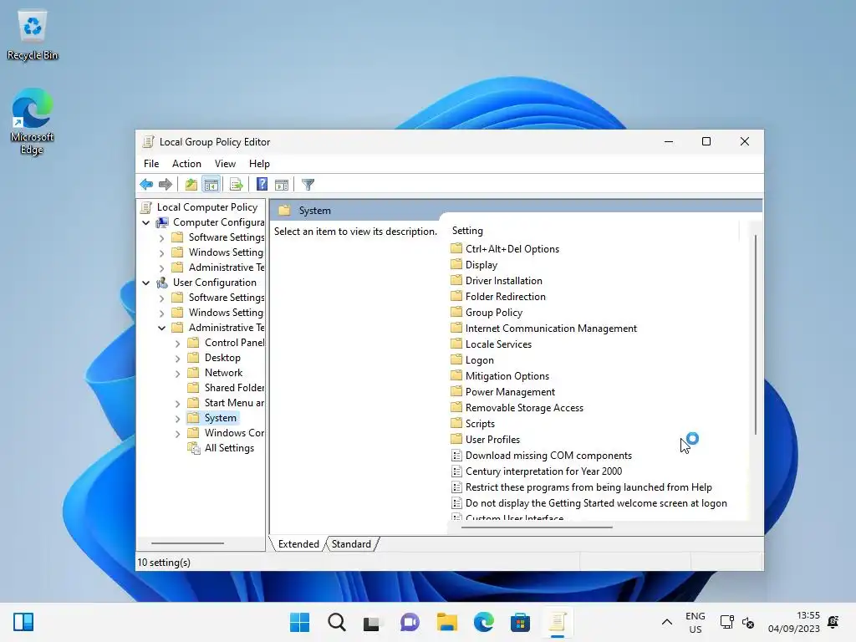
Task: Collapse User Configuration Administrative Templates node
Action: (161, 328)
